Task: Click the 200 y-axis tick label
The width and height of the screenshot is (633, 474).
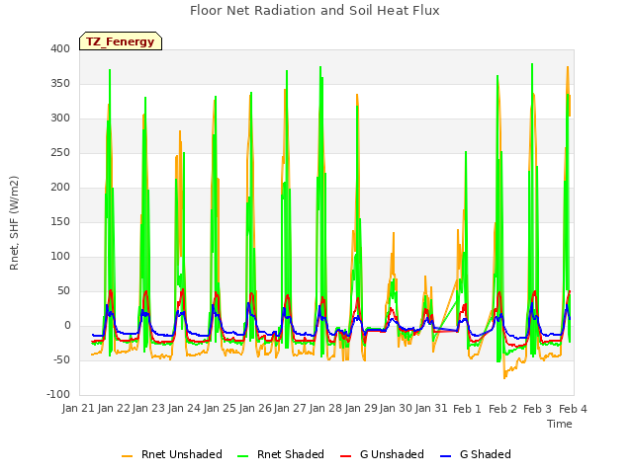Action: pyautogui.click(x=60, y=187)
